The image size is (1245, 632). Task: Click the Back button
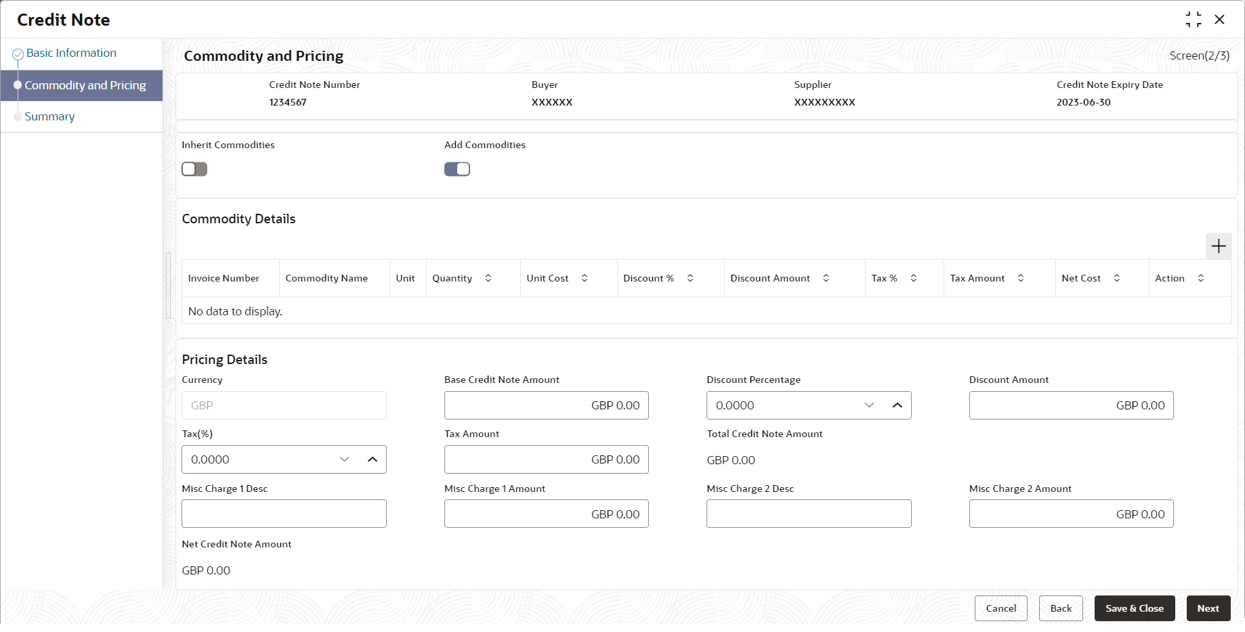point(1061,608)
